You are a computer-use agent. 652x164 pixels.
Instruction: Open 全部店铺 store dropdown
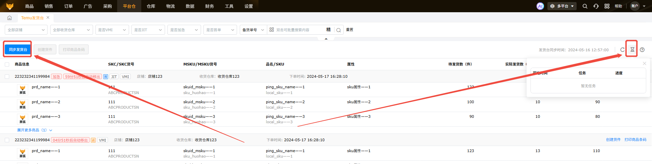26,30
